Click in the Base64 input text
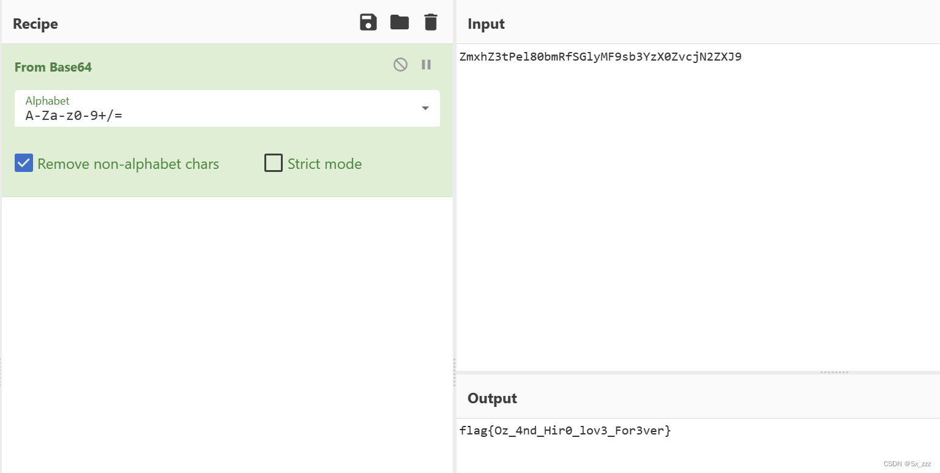The height and width of the screenshot is (473, 940). tap(600, 57)
